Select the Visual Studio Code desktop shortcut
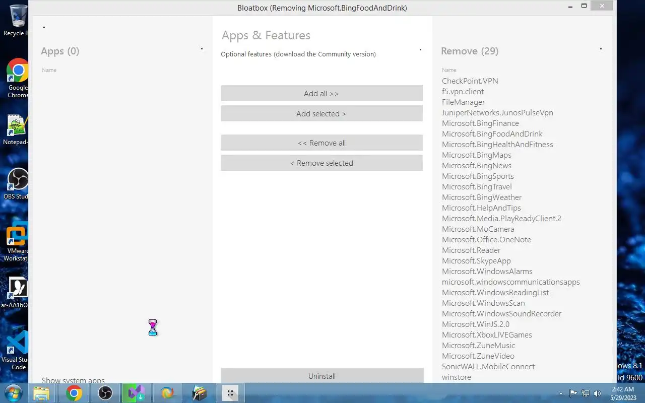645x403 pixels. (17, 350)
